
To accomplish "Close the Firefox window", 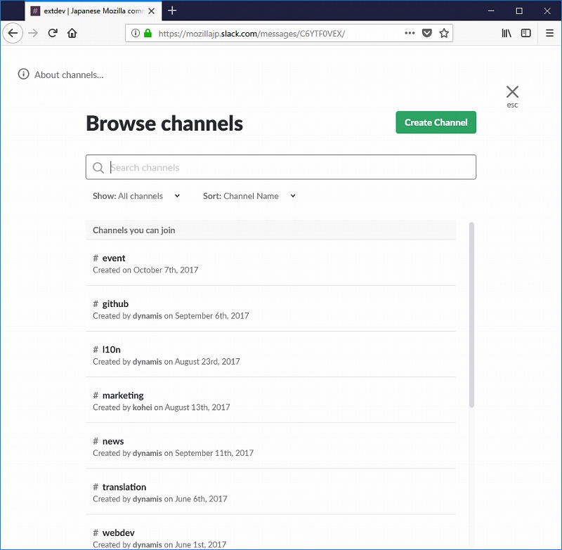I will tap(547, 11).
